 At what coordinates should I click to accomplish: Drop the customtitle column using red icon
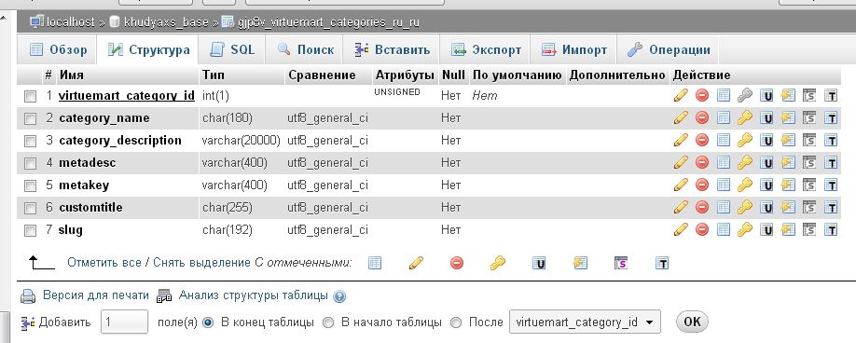coord(702,207)
